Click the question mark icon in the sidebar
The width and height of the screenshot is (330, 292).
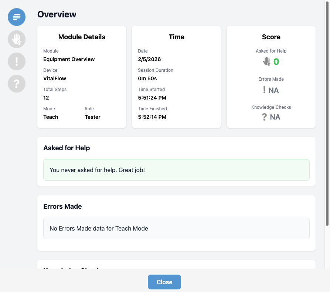(16, 84)
